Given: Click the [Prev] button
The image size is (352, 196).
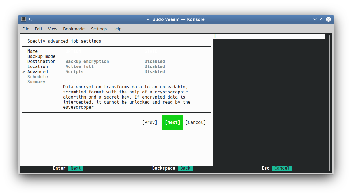Looking at the screenshot, I should point(150,122).
